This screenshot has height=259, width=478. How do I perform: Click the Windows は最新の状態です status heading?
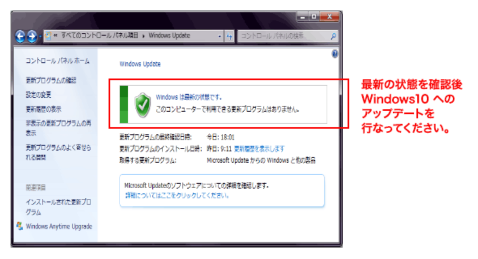189,97
